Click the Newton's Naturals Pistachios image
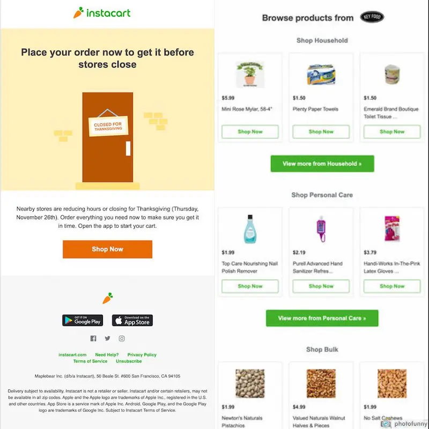Screen dimensions: 429x429 (250, 382)
